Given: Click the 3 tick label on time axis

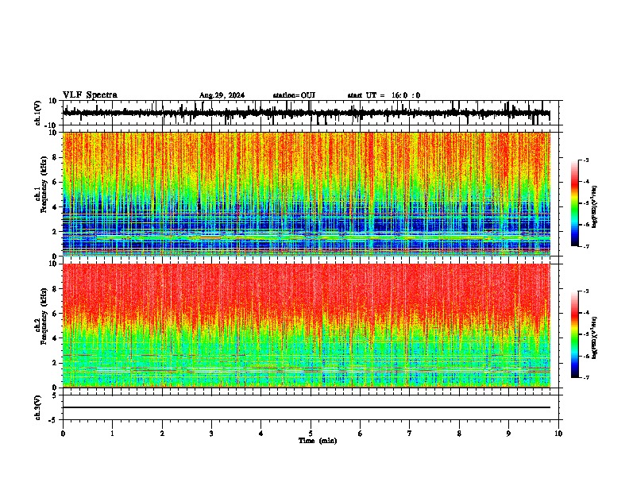Looking at the screenshot, I should click(211, 434).
